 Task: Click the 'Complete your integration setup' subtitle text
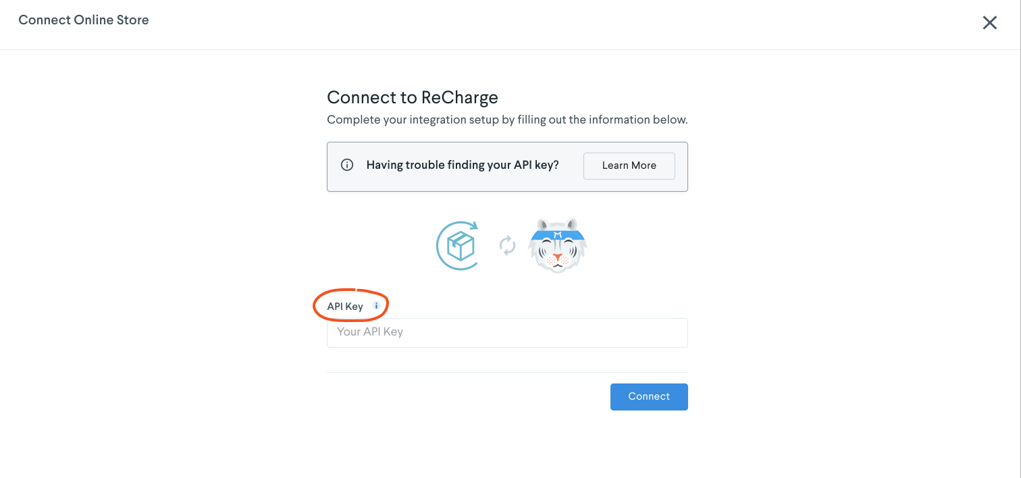coord(507,120)
